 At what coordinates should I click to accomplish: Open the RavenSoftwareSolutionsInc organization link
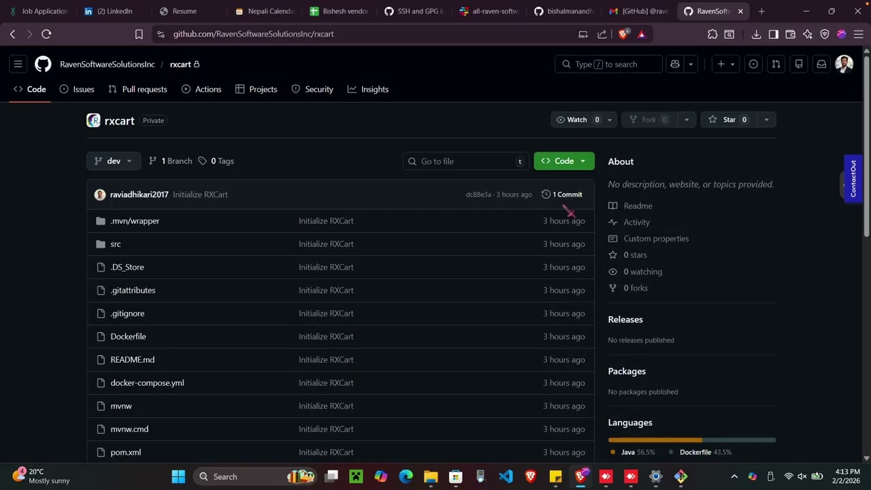(x=108, y=64)
